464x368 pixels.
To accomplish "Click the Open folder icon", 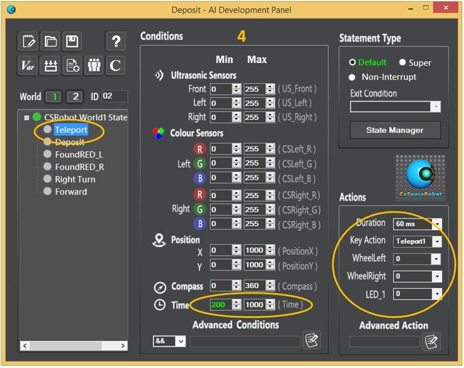I will tap(51, 42).
